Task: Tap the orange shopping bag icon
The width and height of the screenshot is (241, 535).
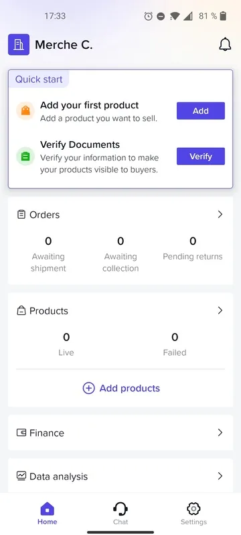Action: click(25, 110)
